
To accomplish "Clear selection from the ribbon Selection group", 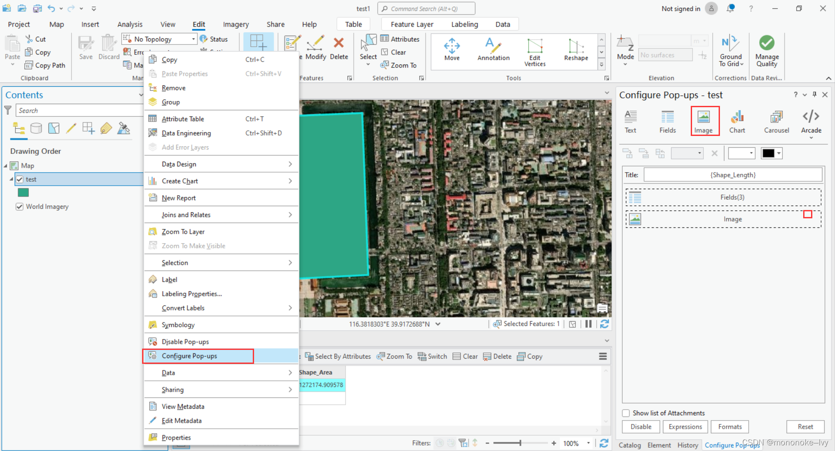I will [394, 52].
